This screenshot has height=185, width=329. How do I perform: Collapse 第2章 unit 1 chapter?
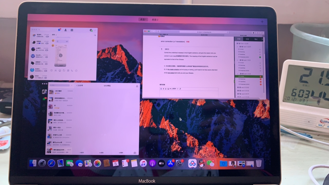coord(237,47)
